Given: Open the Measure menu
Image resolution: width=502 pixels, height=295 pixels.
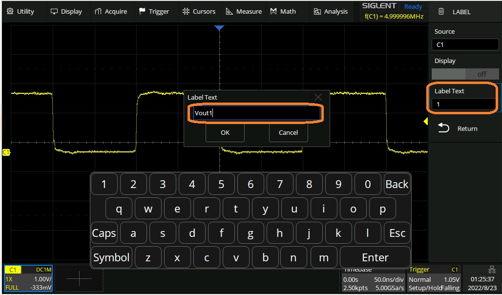Looking at the screenshot, I should point(244,11).
